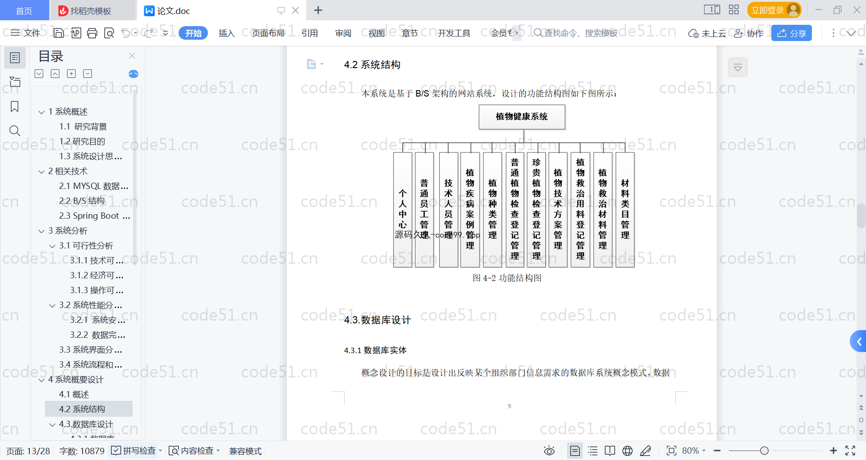Select the 插入 ribbon tab
This screenshot has height=460, width=866.
[x=226, y=33]
